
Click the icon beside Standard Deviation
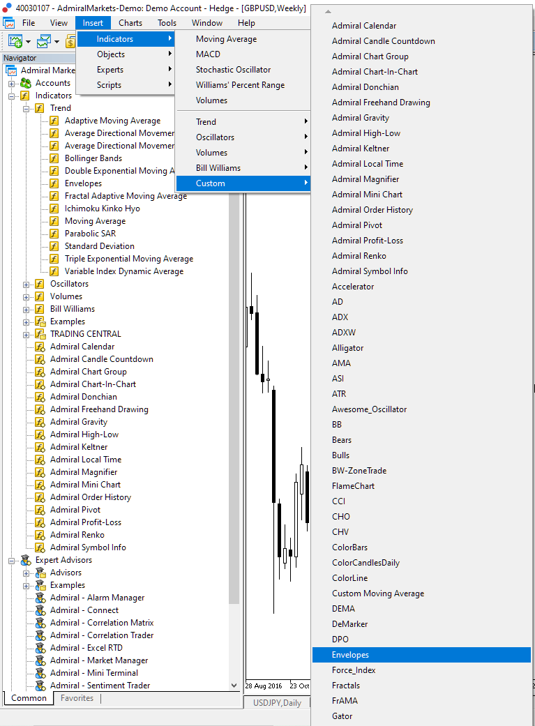pyautogui.click(x=54, y=246)
